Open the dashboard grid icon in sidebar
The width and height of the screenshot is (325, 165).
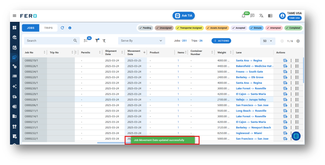pyautogui.click(x=14, y=27)
